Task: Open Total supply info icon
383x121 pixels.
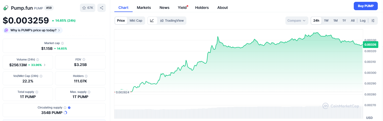Action: (37, 92)
